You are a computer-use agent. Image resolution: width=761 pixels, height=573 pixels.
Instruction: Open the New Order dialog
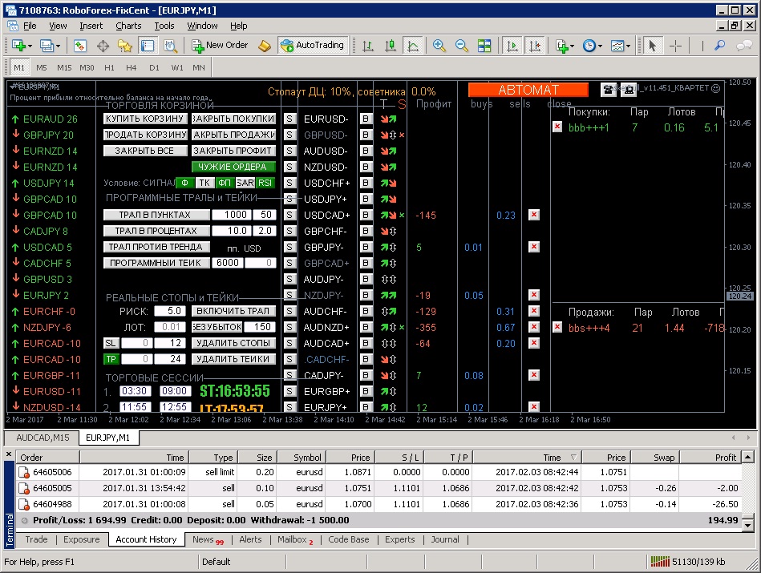(x=219, y=46)
